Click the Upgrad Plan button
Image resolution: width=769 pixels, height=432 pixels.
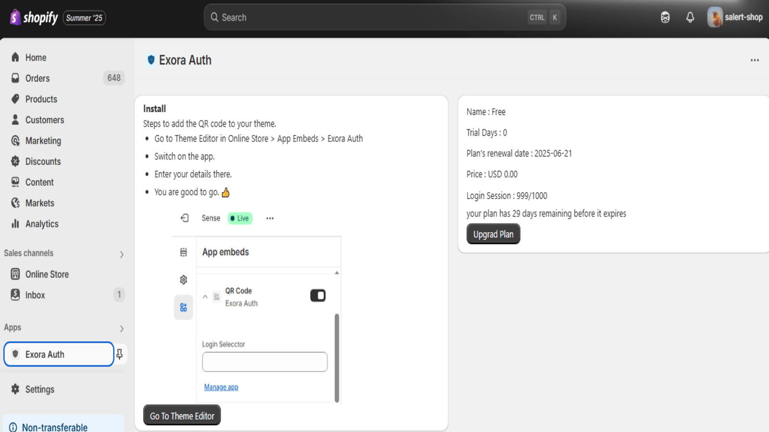click(x=493, y=234)
